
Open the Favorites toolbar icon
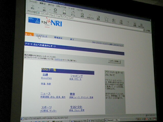[91, 16]
